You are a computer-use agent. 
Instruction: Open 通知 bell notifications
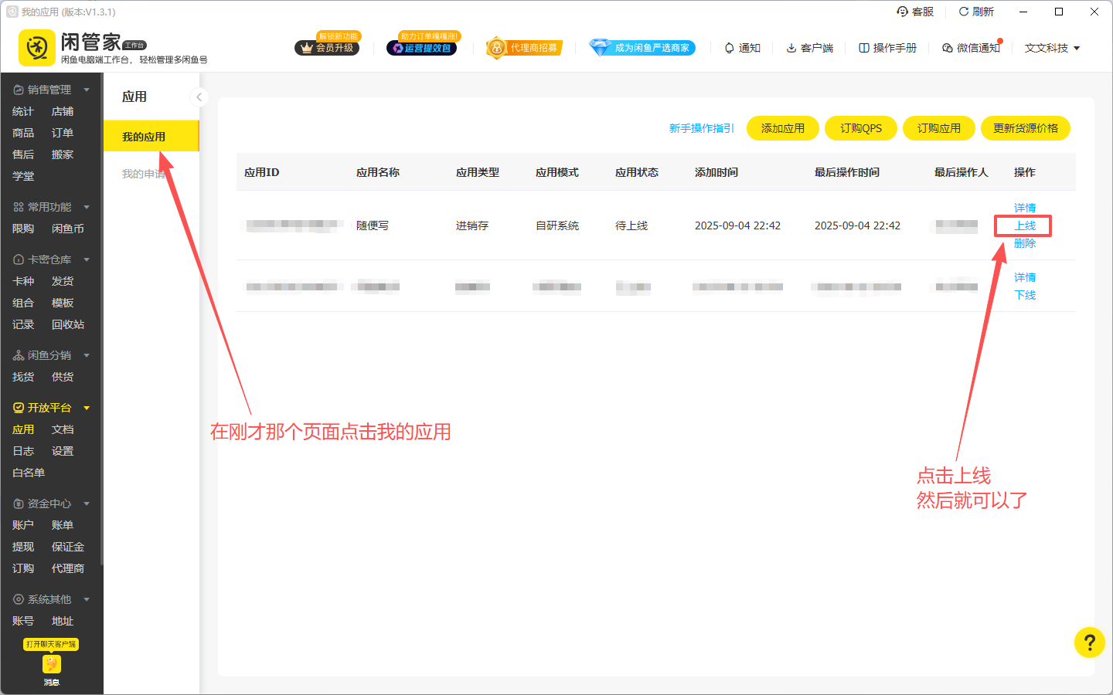click(742, 48)
